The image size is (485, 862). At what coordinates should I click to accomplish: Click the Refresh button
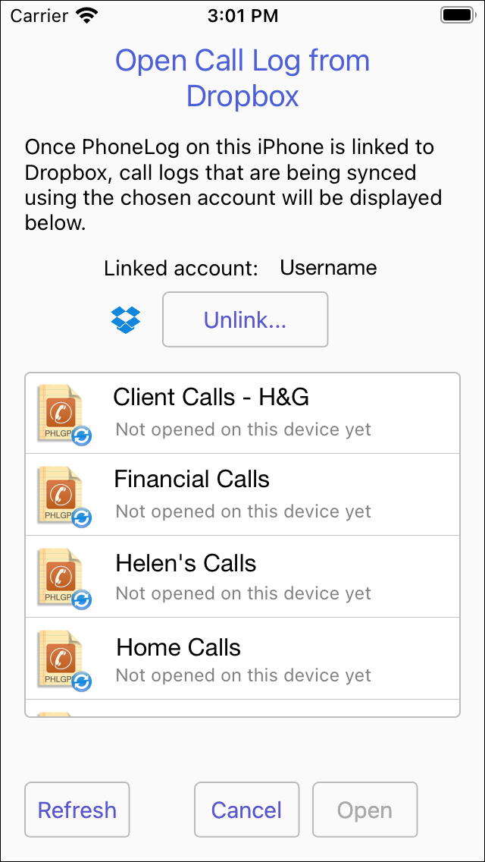click(77, 809)
